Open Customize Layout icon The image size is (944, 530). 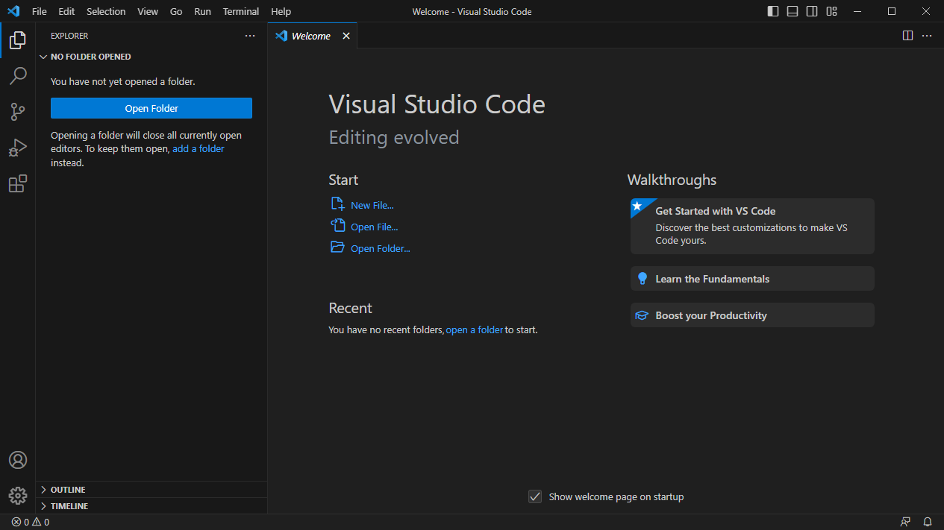(831, 11)
